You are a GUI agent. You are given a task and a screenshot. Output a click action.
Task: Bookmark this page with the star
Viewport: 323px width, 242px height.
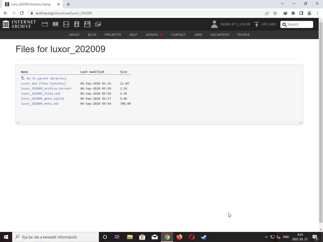pos(275,13)
